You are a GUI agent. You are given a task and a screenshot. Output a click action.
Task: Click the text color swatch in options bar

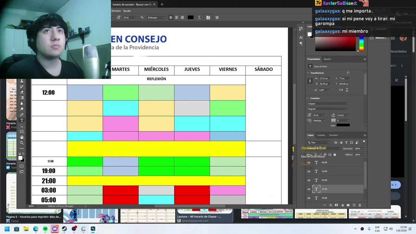click(190, 18)
